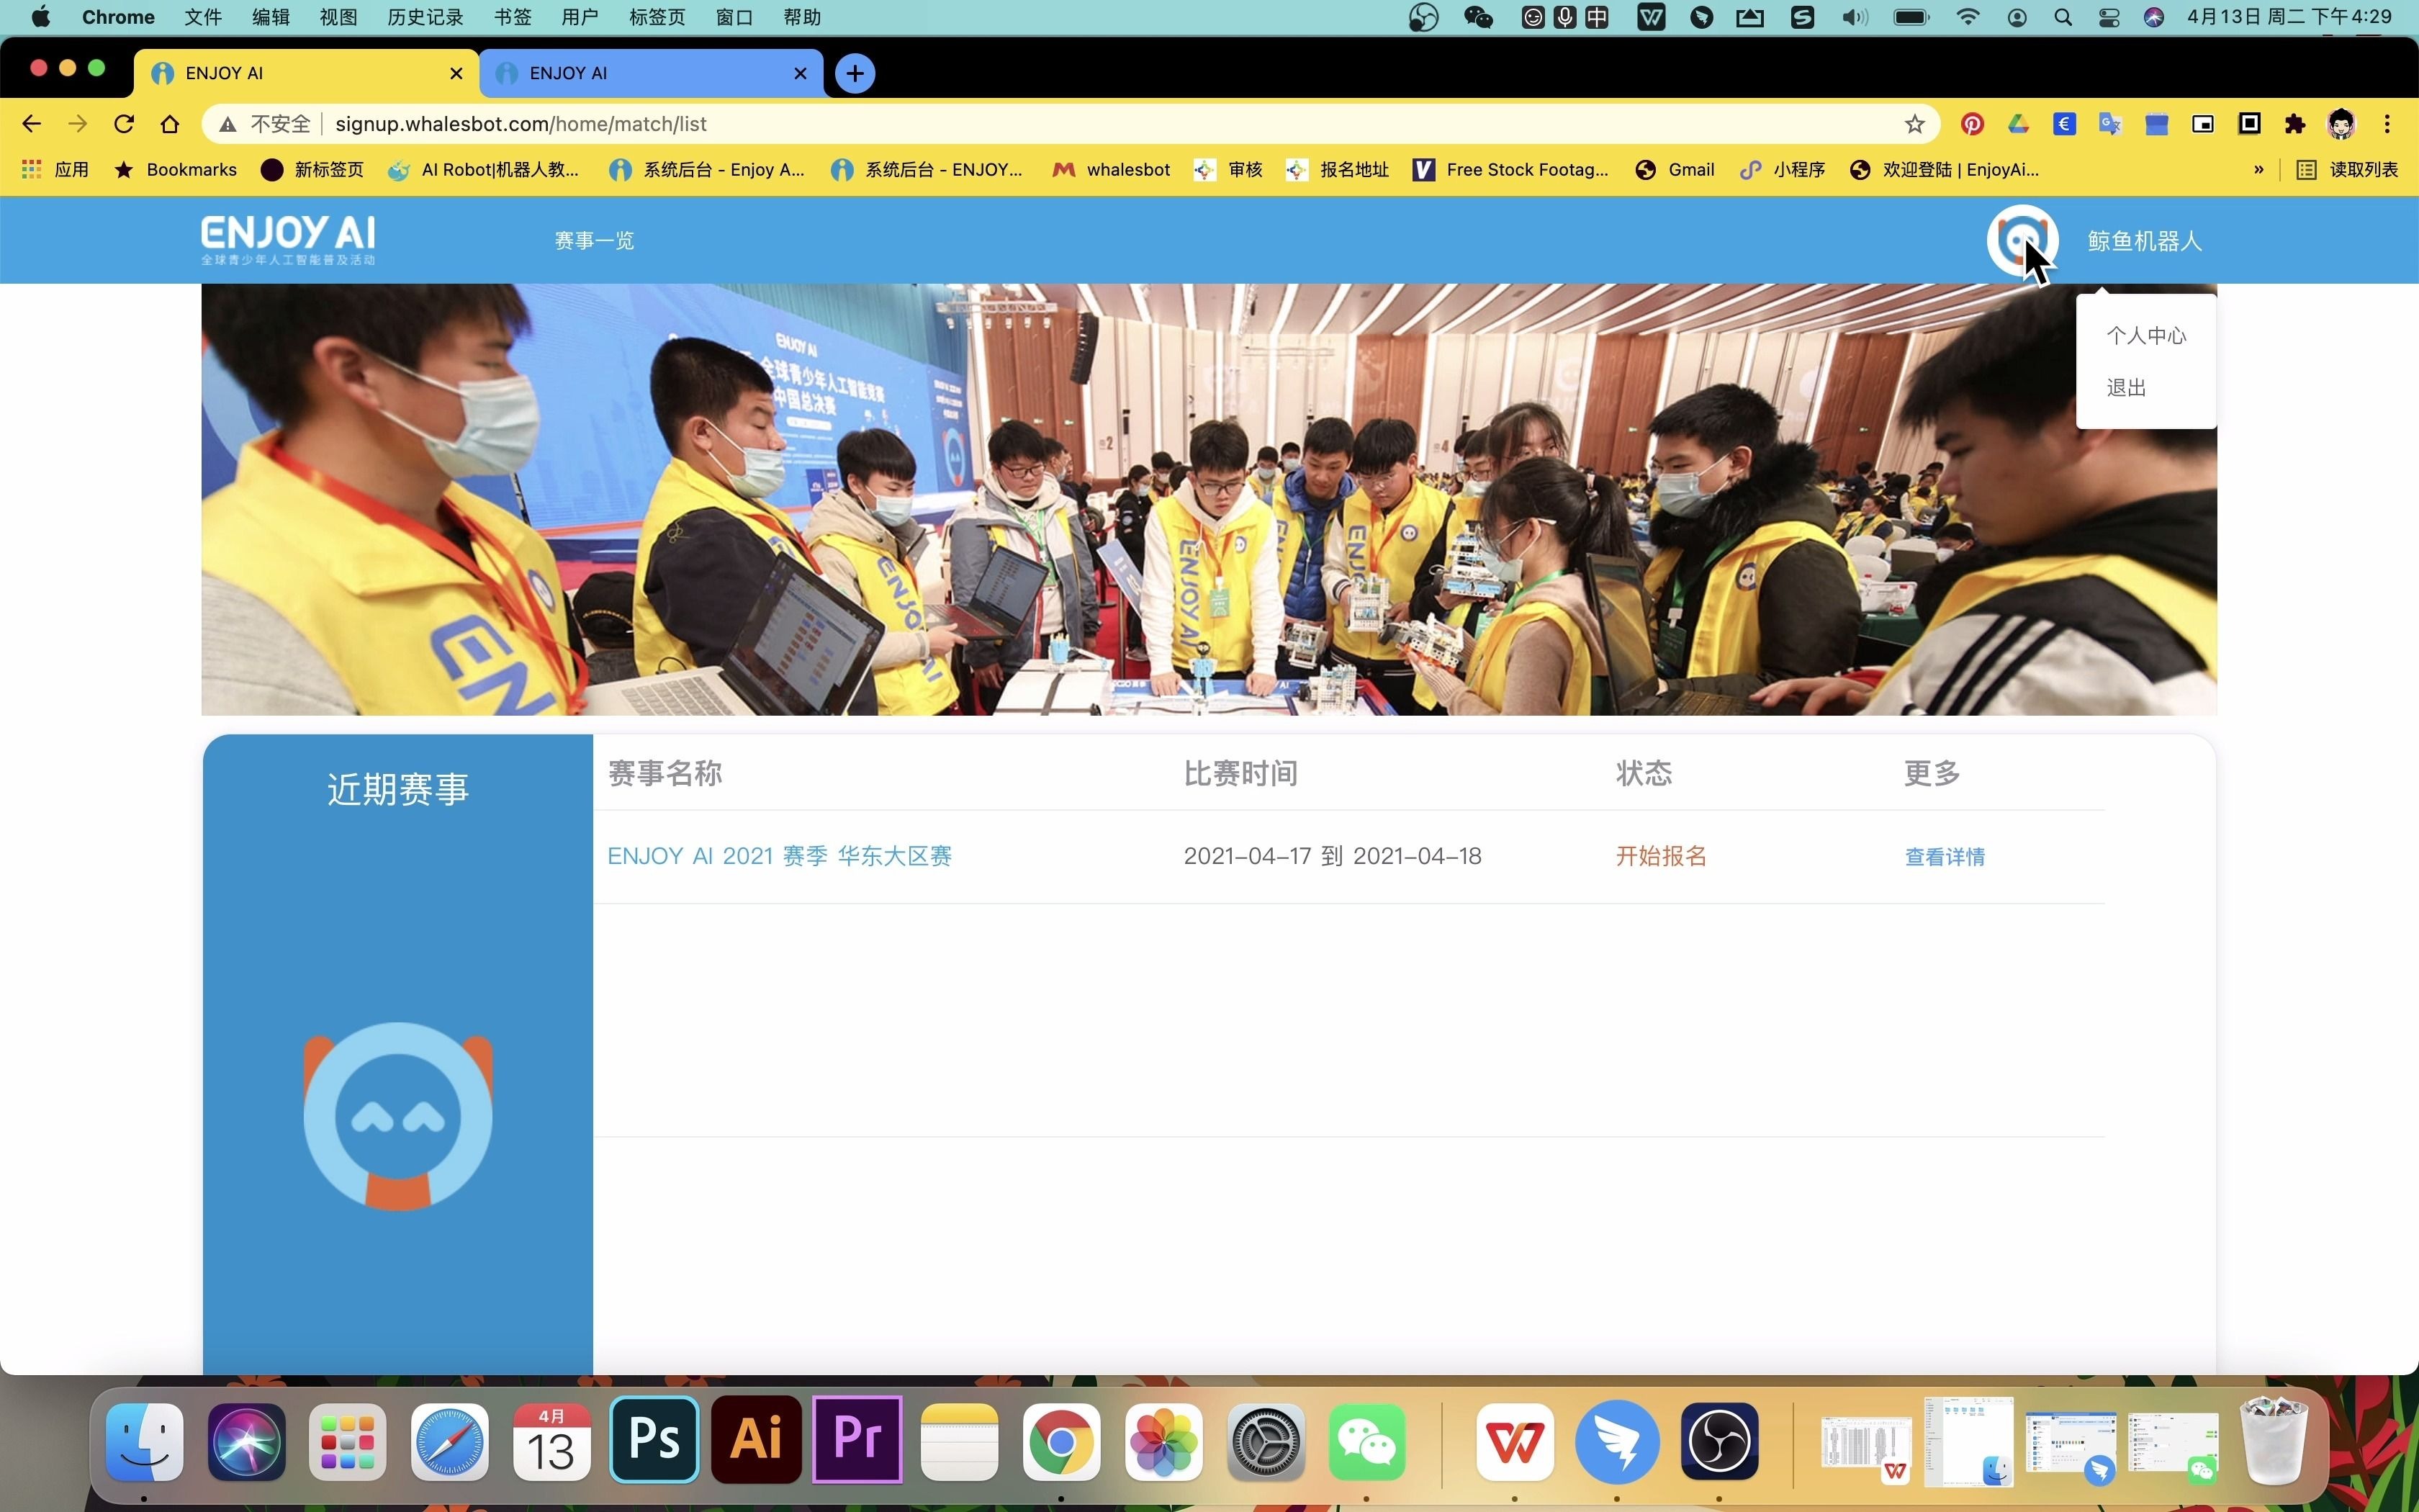This screenshot has height=1512, width=2419.
Task: Reload the current page
Action: [x=123, y=123]
